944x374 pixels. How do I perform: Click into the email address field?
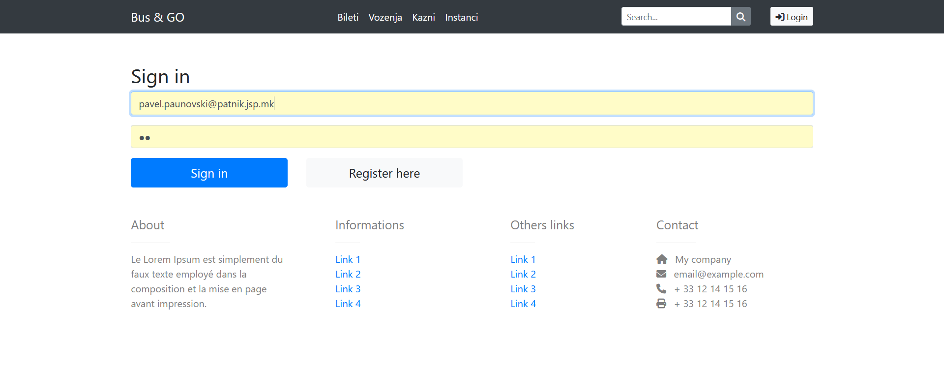pyautogui.click(x=472, y=104)
